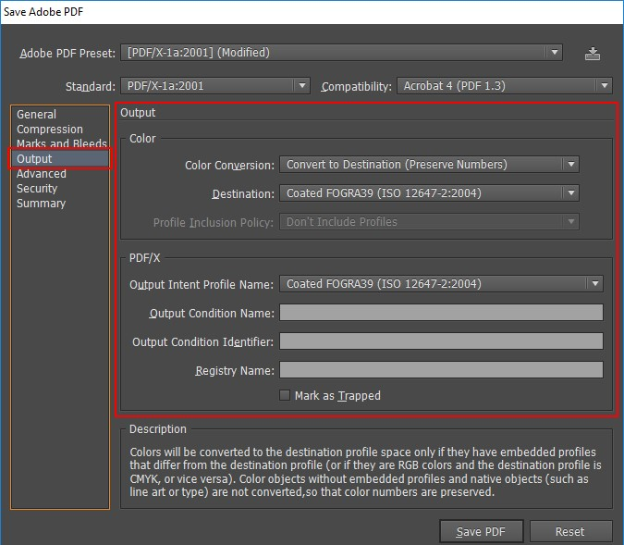Switch to the Compression category
The height and width of the screenshot is (545, 624).
pyautogui.click(x=50, y=130)
